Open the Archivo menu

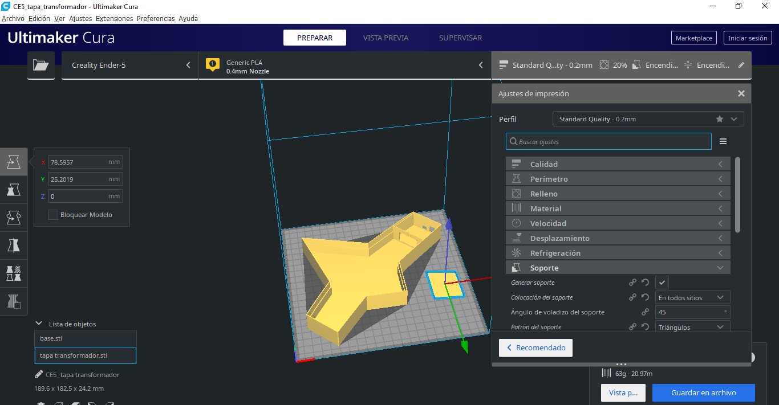[x=13, y=18]
